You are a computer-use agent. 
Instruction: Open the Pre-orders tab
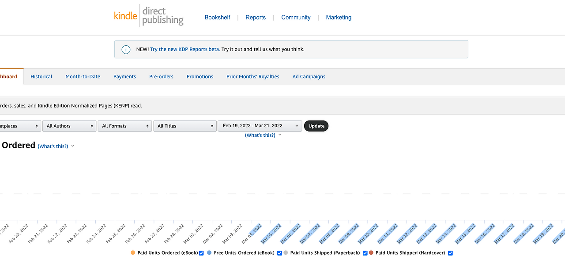click(x=161, y=77)
